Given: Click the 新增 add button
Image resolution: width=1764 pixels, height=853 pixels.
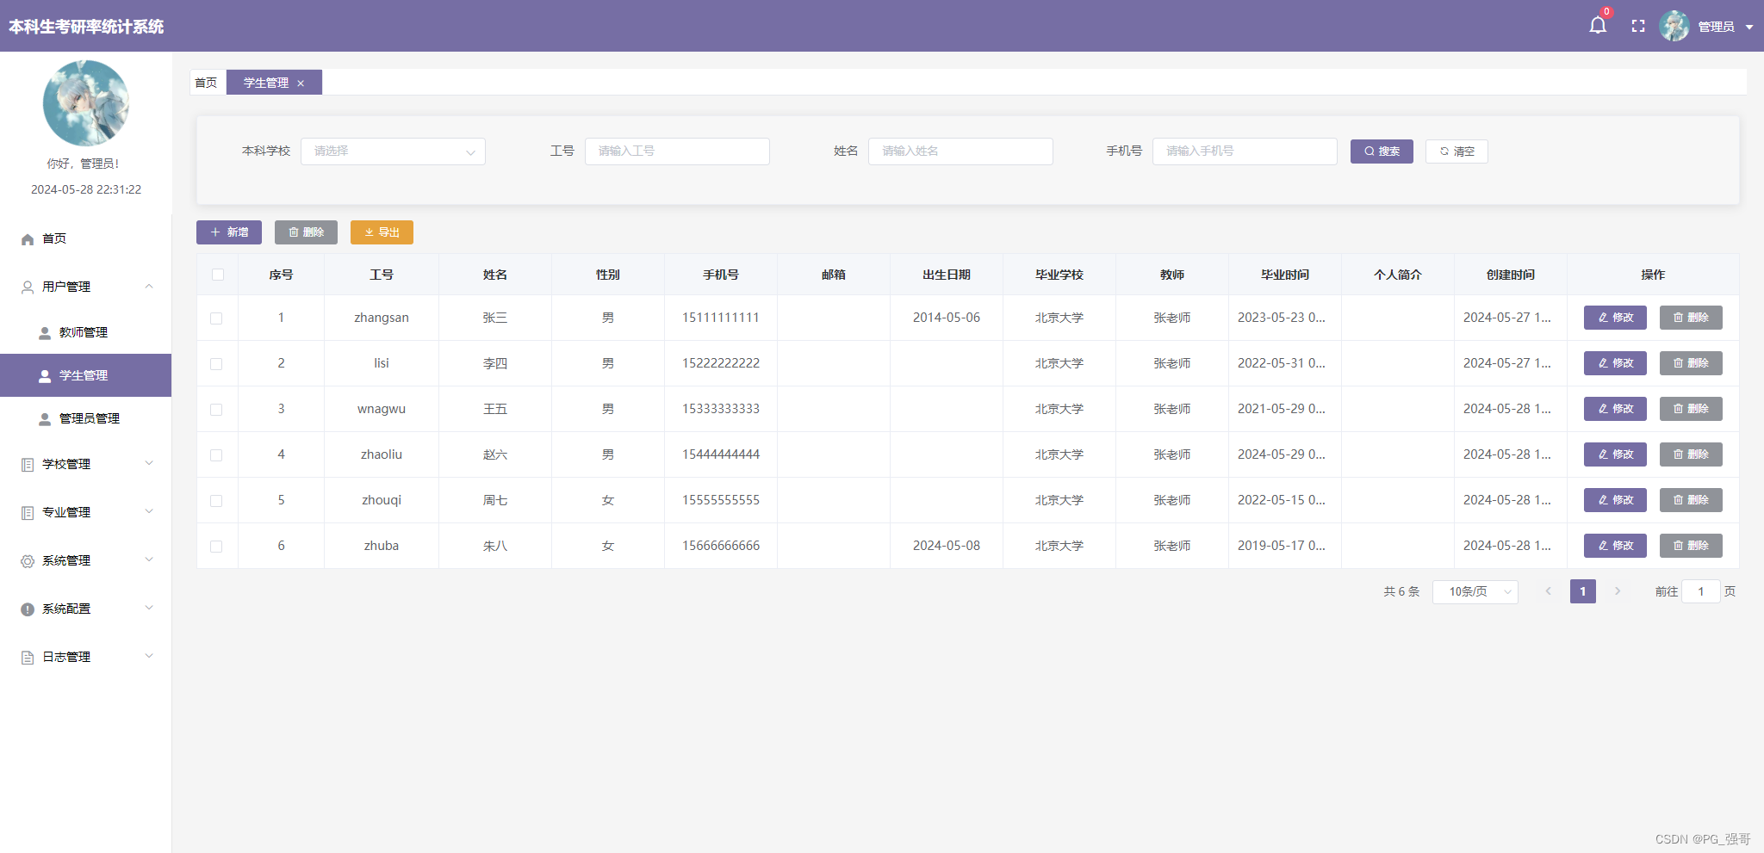Looking at the screenshot, I should tap(229, 232).
